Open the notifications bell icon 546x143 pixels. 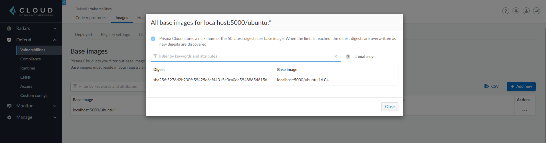(x=516, y=11)
